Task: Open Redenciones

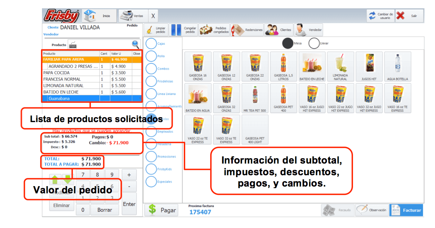Action: click(247, 30)
